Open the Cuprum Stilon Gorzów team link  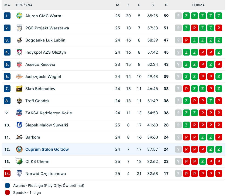[x=47, y=149]
